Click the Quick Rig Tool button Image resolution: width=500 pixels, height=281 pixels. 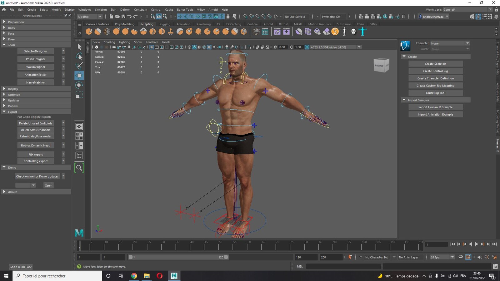(x=435, y=93)
